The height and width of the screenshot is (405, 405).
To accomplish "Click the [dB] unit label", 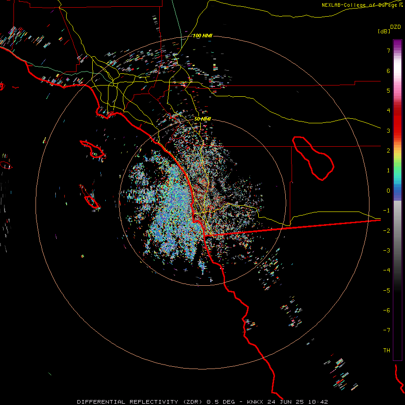I will point(384,31).
